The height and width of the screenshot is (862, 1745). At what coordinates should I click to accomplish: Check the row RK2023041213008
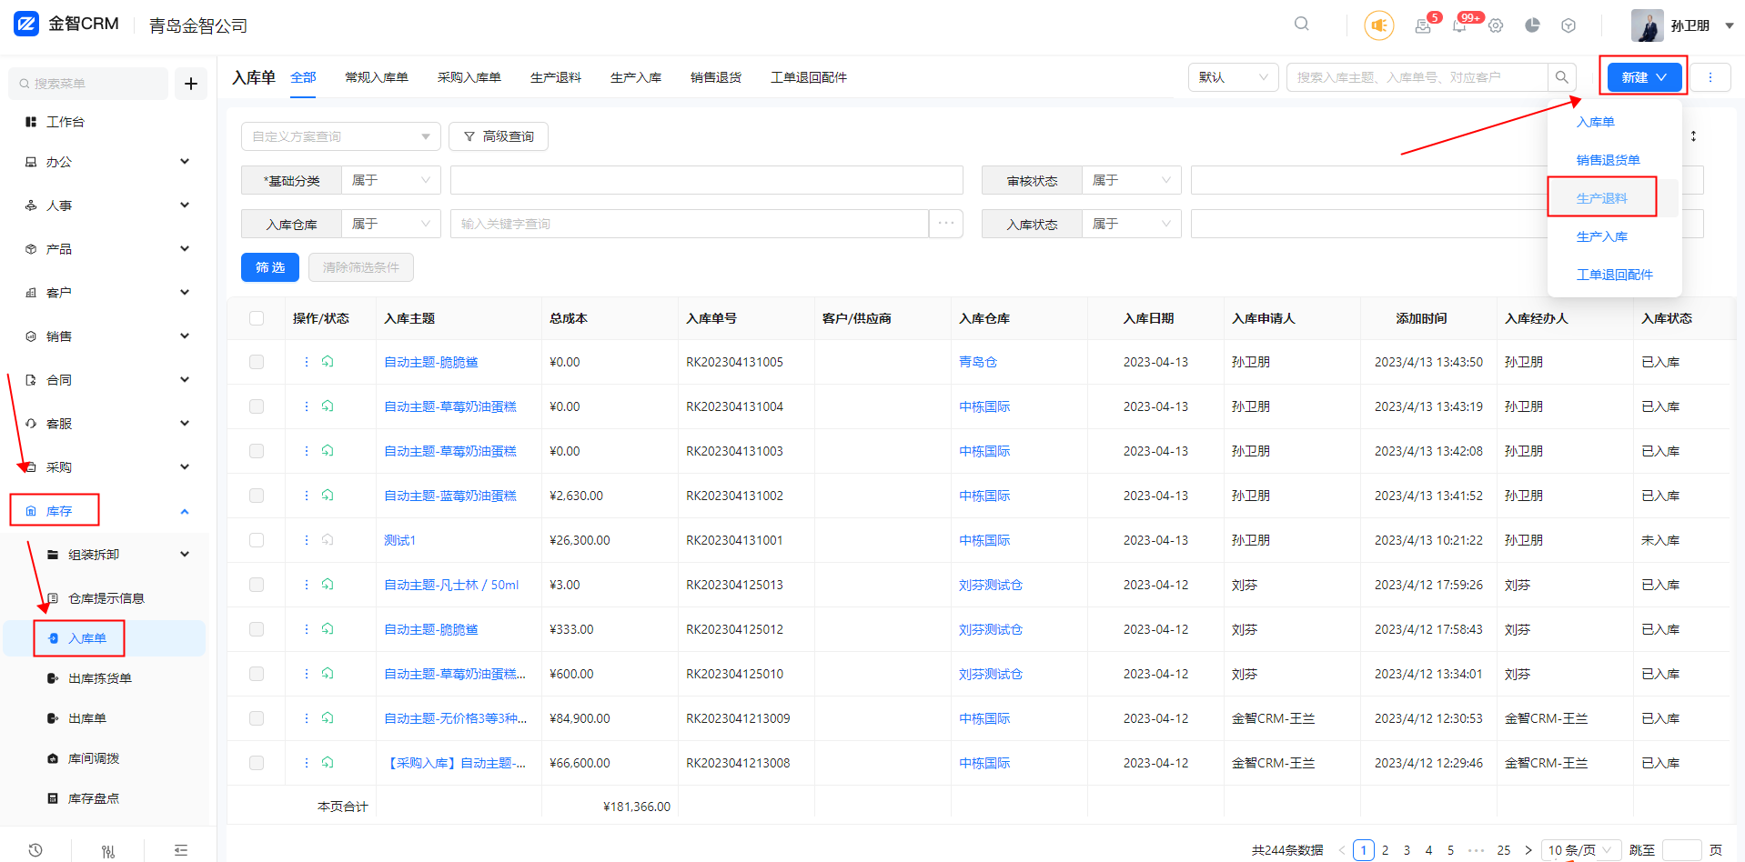(x=257, y=763)
